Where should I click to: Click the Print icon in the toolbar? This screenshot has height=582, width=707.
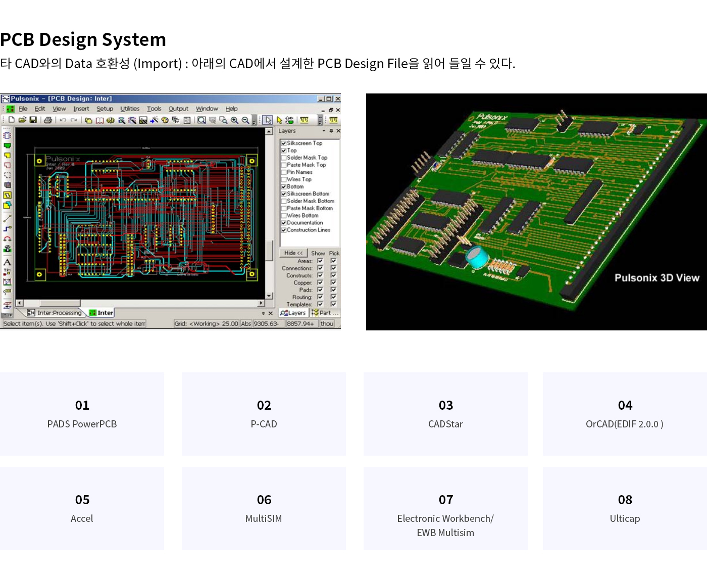coord(48,120)
